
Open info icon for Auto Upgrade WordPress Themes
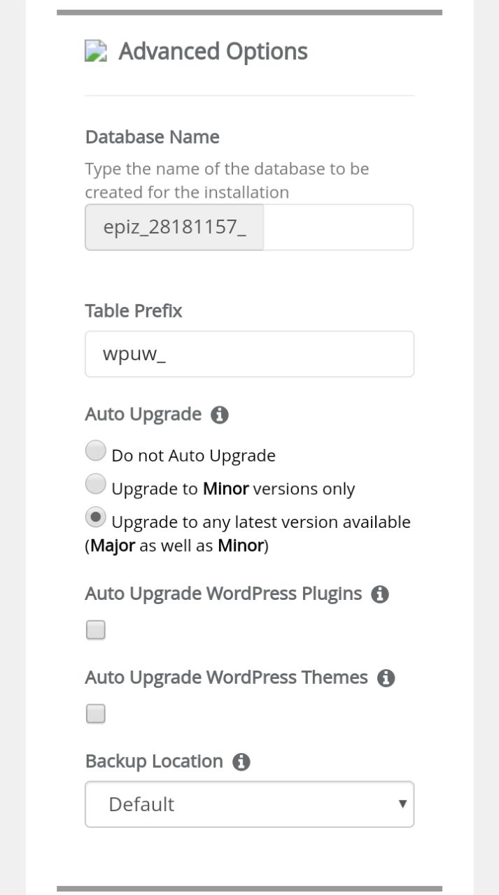[x=386, y=678]
